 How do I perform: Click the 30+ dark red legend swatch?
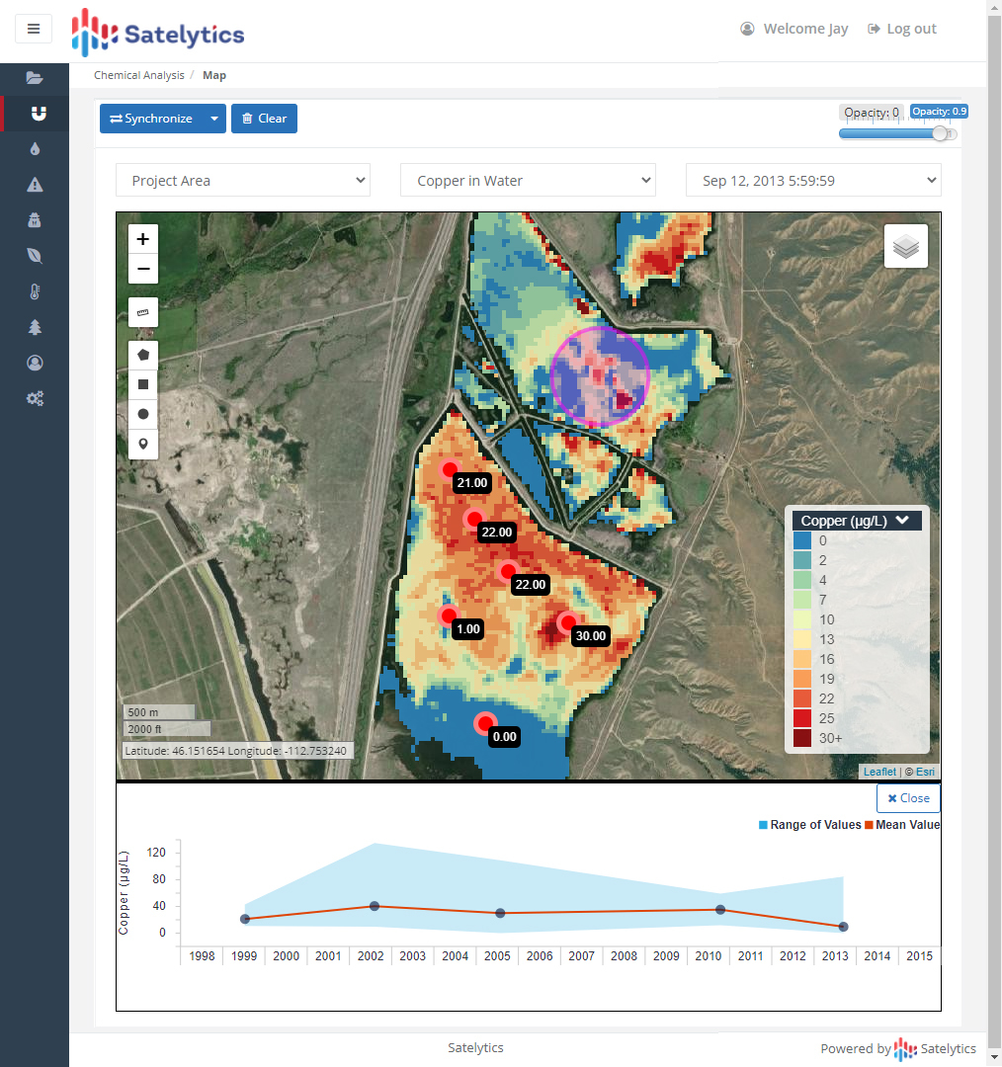point(802,738)
